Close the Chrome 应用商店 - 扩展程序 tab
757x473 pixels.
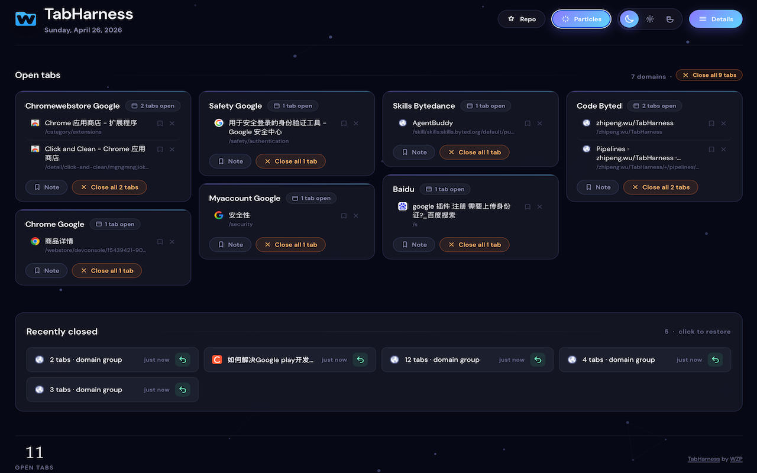(172, 124)
